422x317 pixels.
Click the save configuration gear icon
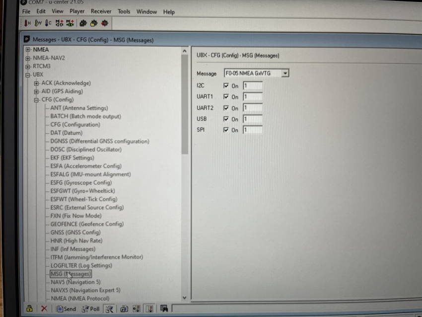click(x=83, y=23)
